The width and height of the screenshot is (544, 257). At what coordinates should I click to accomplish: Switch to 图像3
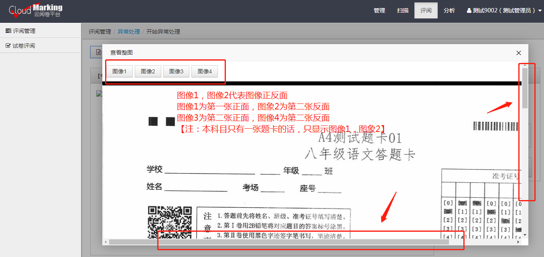point(176,71)
